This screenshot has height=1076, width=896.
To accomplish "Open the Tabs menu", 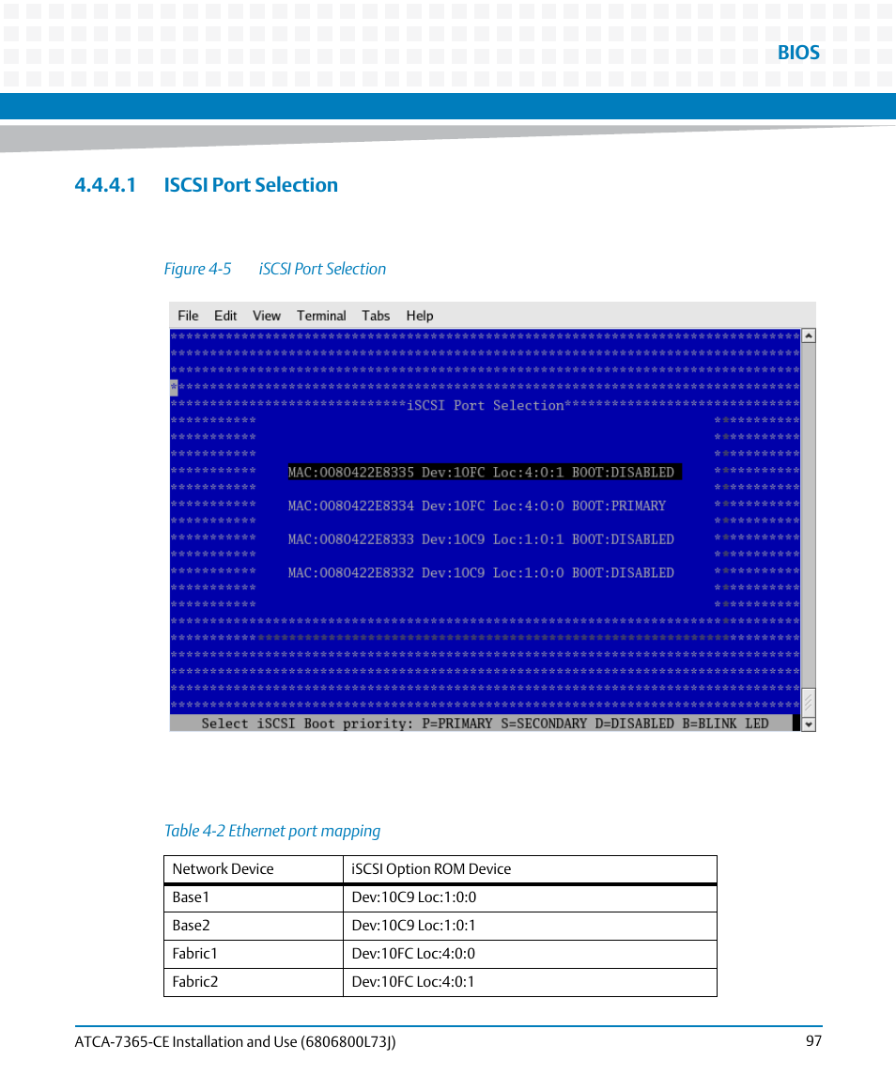I will pyautogui.click(x=376, y=316).
